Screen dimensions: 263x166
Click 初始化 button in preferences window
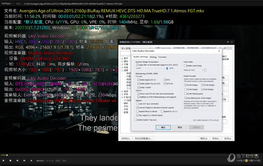(125, 138)
